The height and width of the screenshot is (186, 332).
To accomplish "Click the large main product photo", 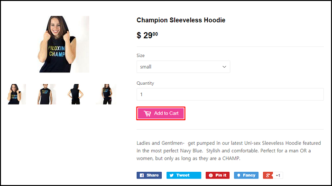I will pos(64,44).
